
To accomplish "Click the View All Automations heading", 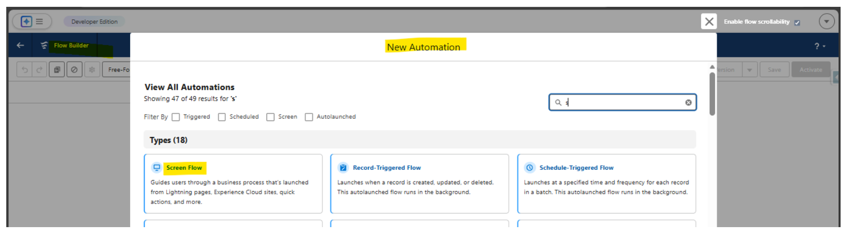I will click(189, 87).
